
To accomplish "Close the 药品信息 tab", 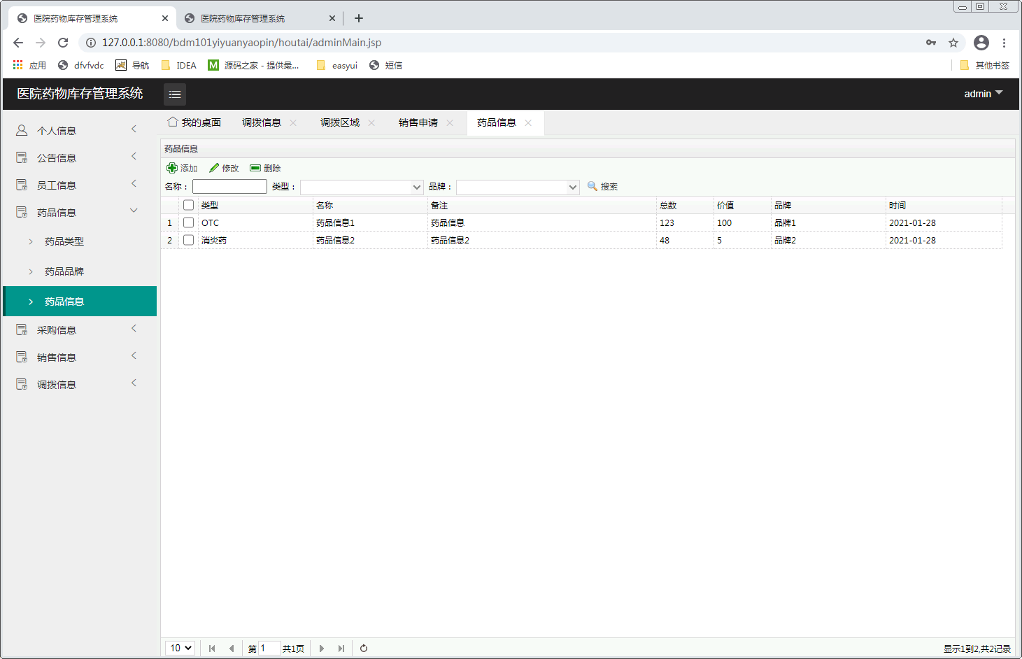I will coord(528,123).
